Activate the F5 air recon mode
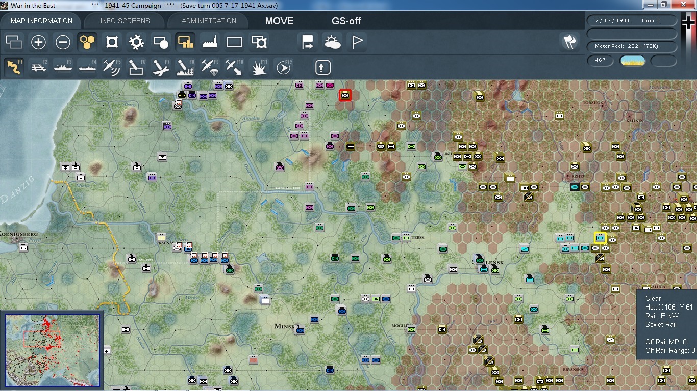This screenshot has height=391, width=697. (x=112, y=67)
